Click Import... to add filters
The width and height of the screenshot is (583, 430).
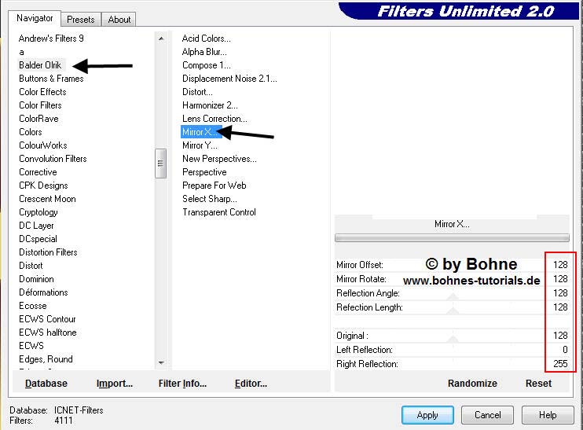[x=115, y=384]
